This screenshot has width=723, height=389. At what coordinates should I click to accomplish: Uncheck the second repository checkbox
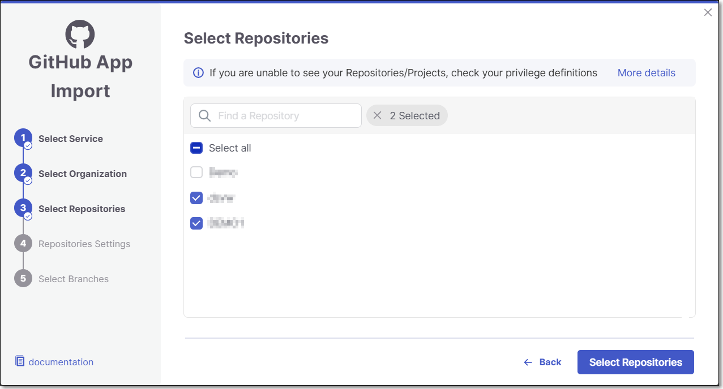coord(196,198)
